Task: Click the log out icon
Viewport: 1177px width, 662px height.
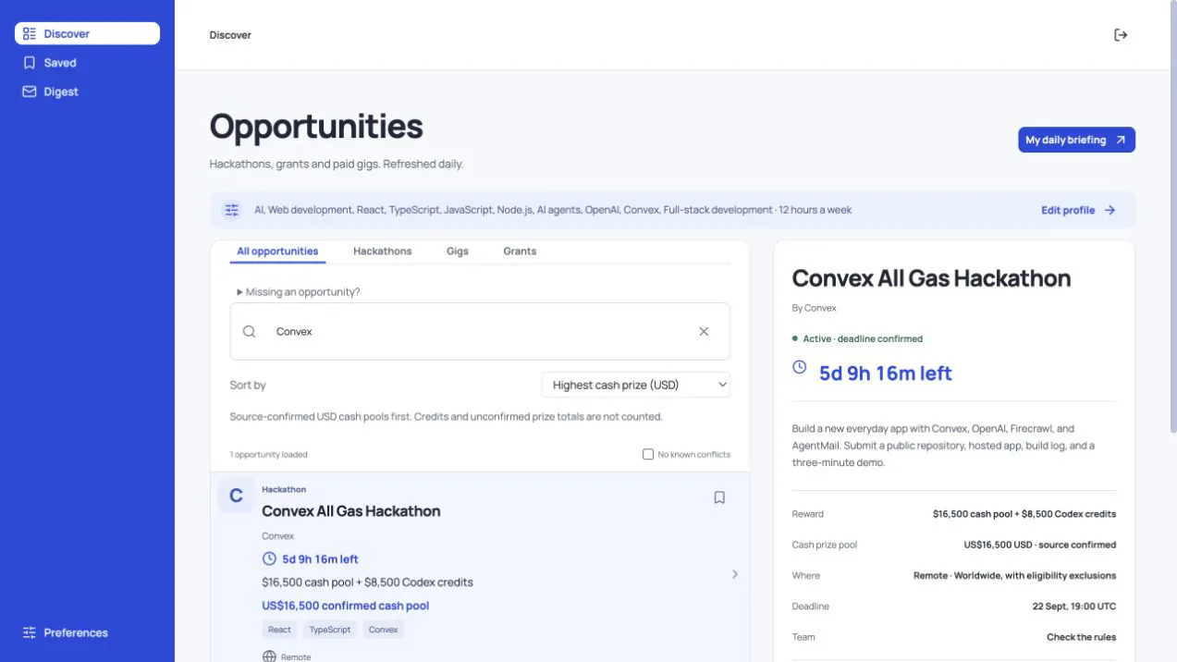Action: click(1121, 35)
